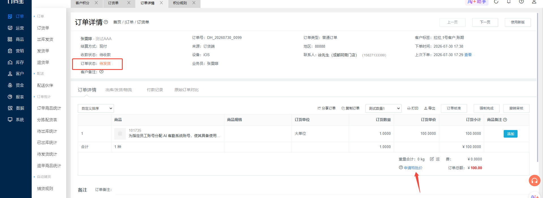Open the 测试数量1 dropdown

pyautogui.click(x=383, y=108)
